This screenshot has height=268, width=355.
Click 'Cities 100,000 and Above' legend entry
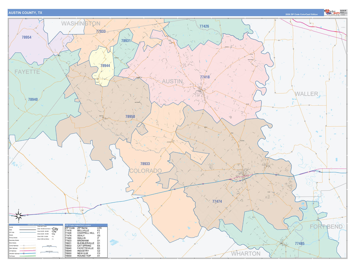(x=44, y=229)
